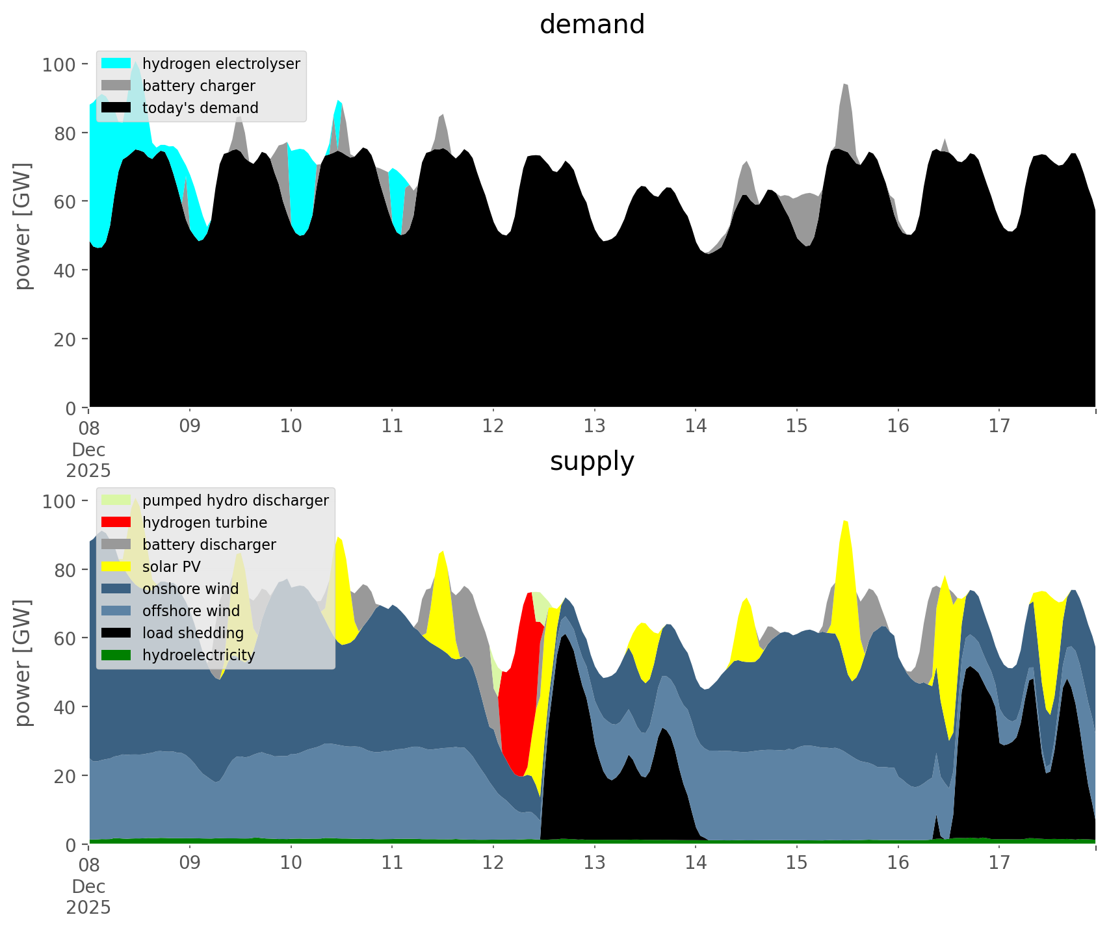Click the battery discharger legend label

tap(209, 545)
